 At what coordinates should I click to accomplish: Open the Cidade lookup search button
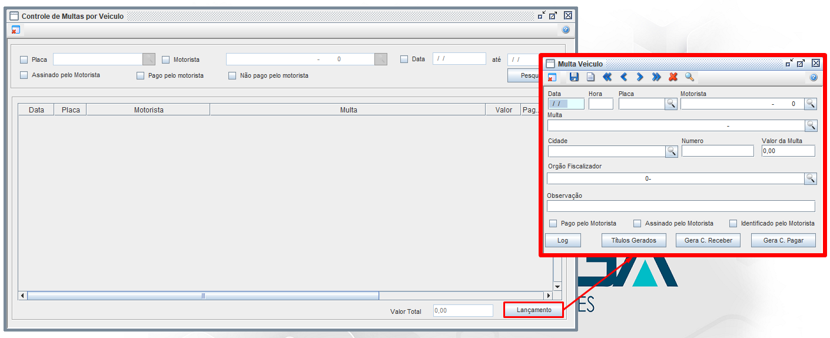(671, 151)
